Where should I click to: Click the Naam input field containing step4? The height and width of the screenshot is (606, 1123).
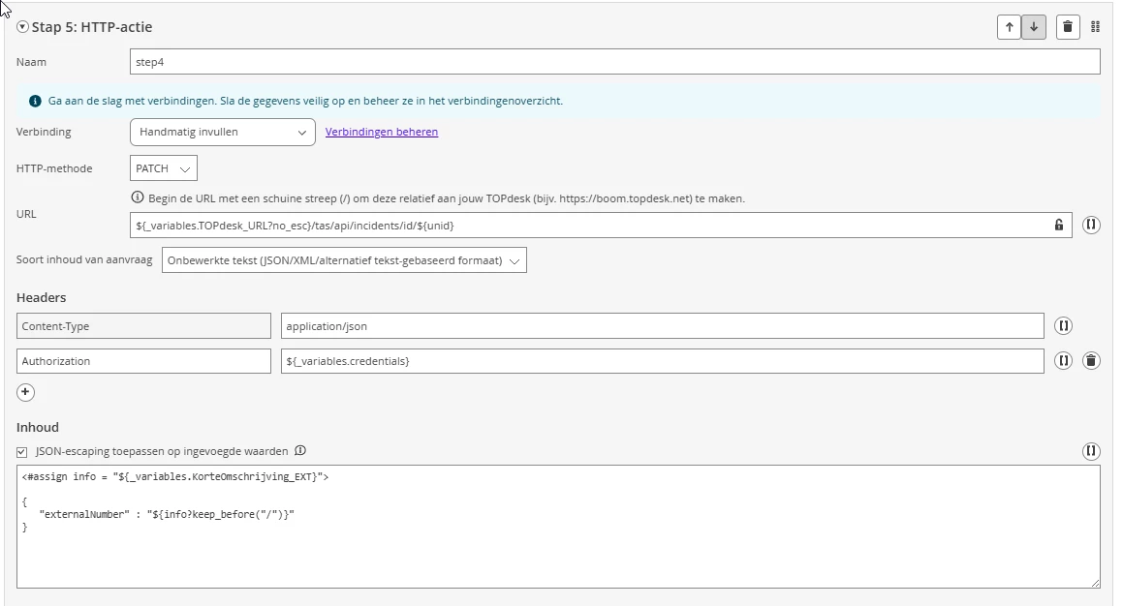(x=614, y=62)
